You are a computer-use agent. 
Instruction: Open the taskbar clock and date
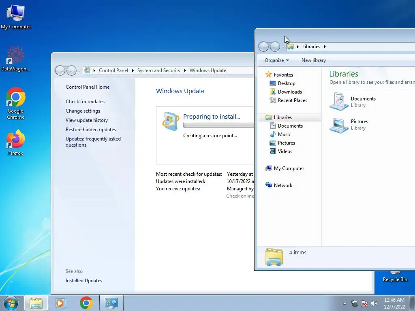pyautogui.click(x=394, y=303)
